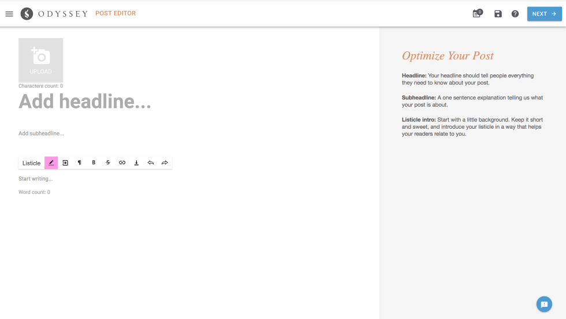Click the Listicle intro tip text
Image resolution: width=566 pixels, height=319 pixels.
[x=472, y=126]
